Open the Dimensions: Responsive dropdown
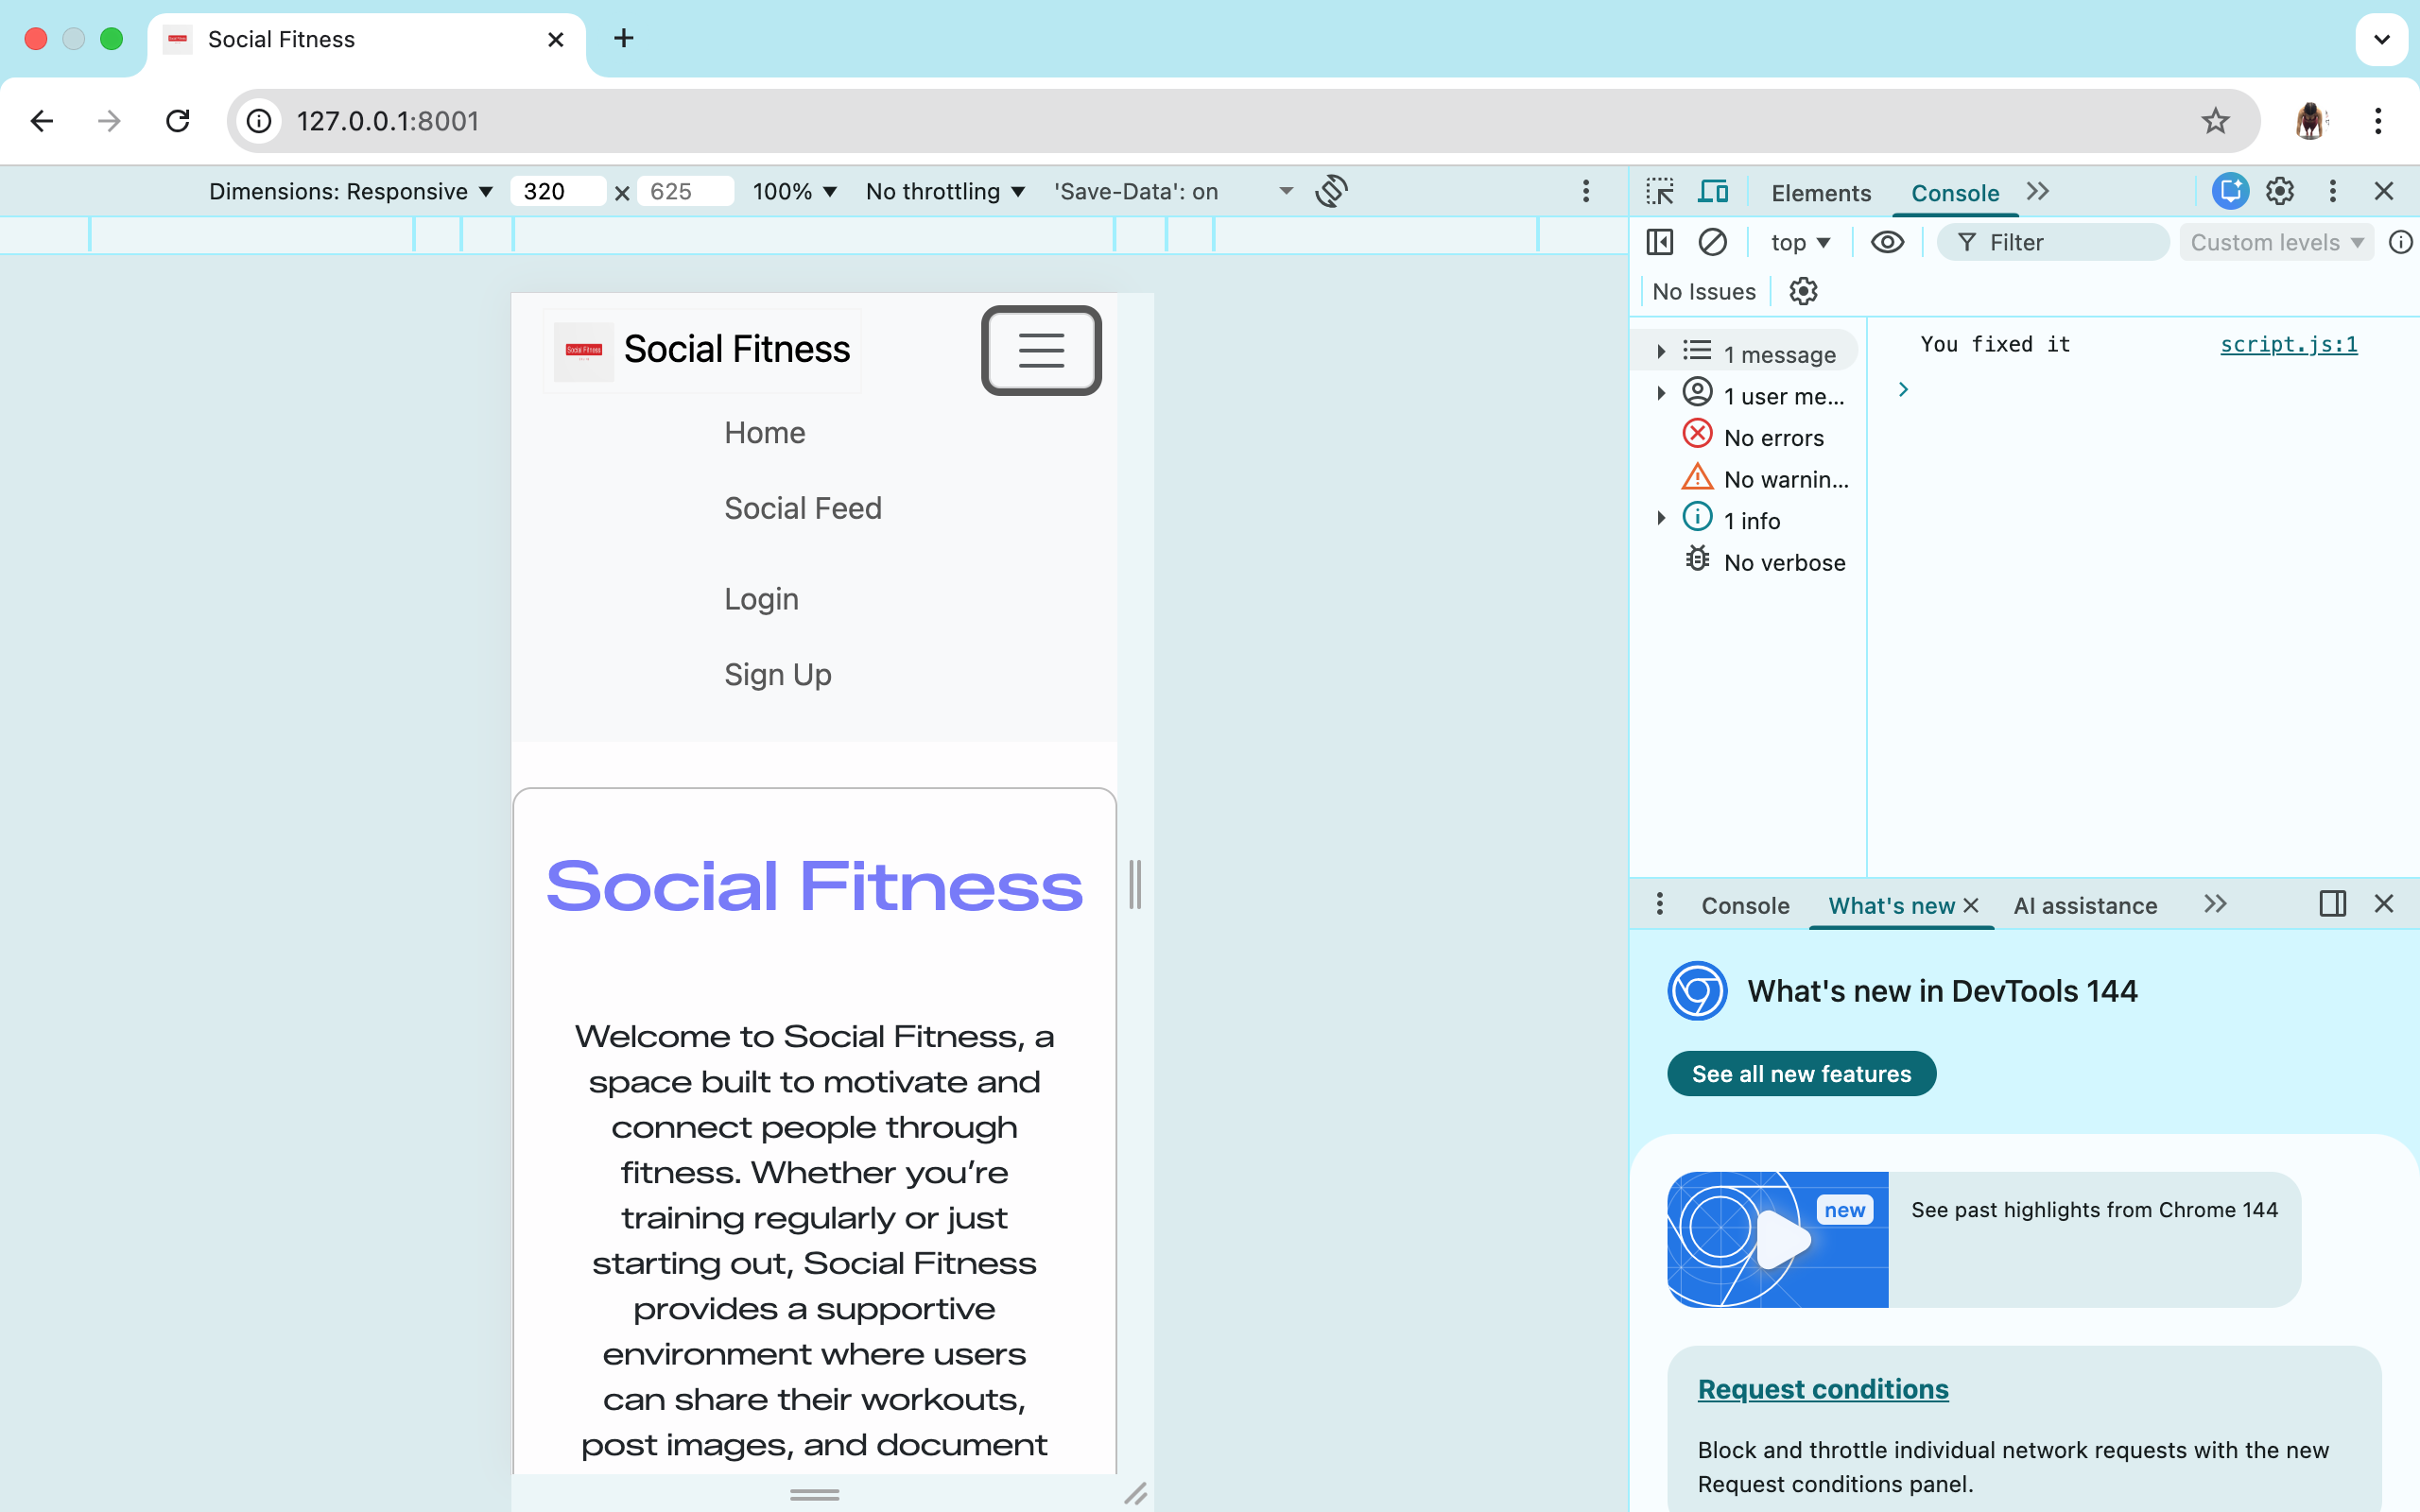Image resolution: width=2420 pixels, height=1512 pixels. tap(351, 191)
